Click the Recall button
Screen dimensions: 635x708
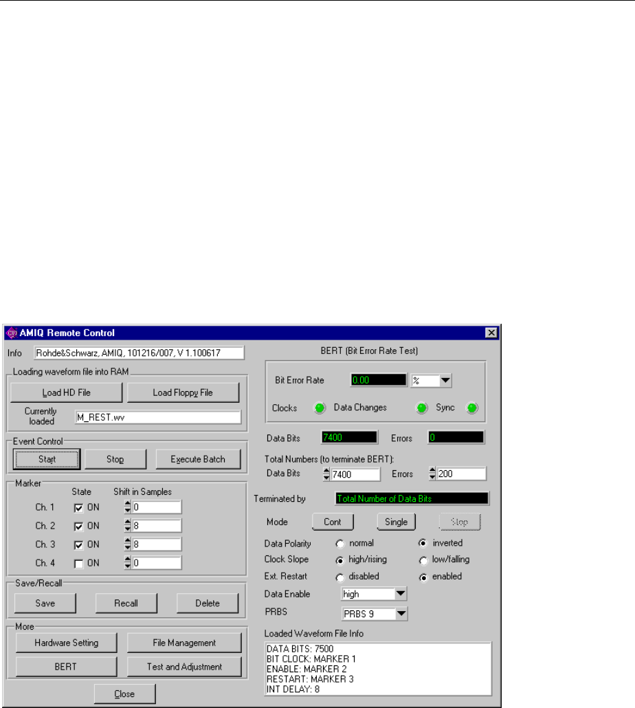tap(126, 604)
